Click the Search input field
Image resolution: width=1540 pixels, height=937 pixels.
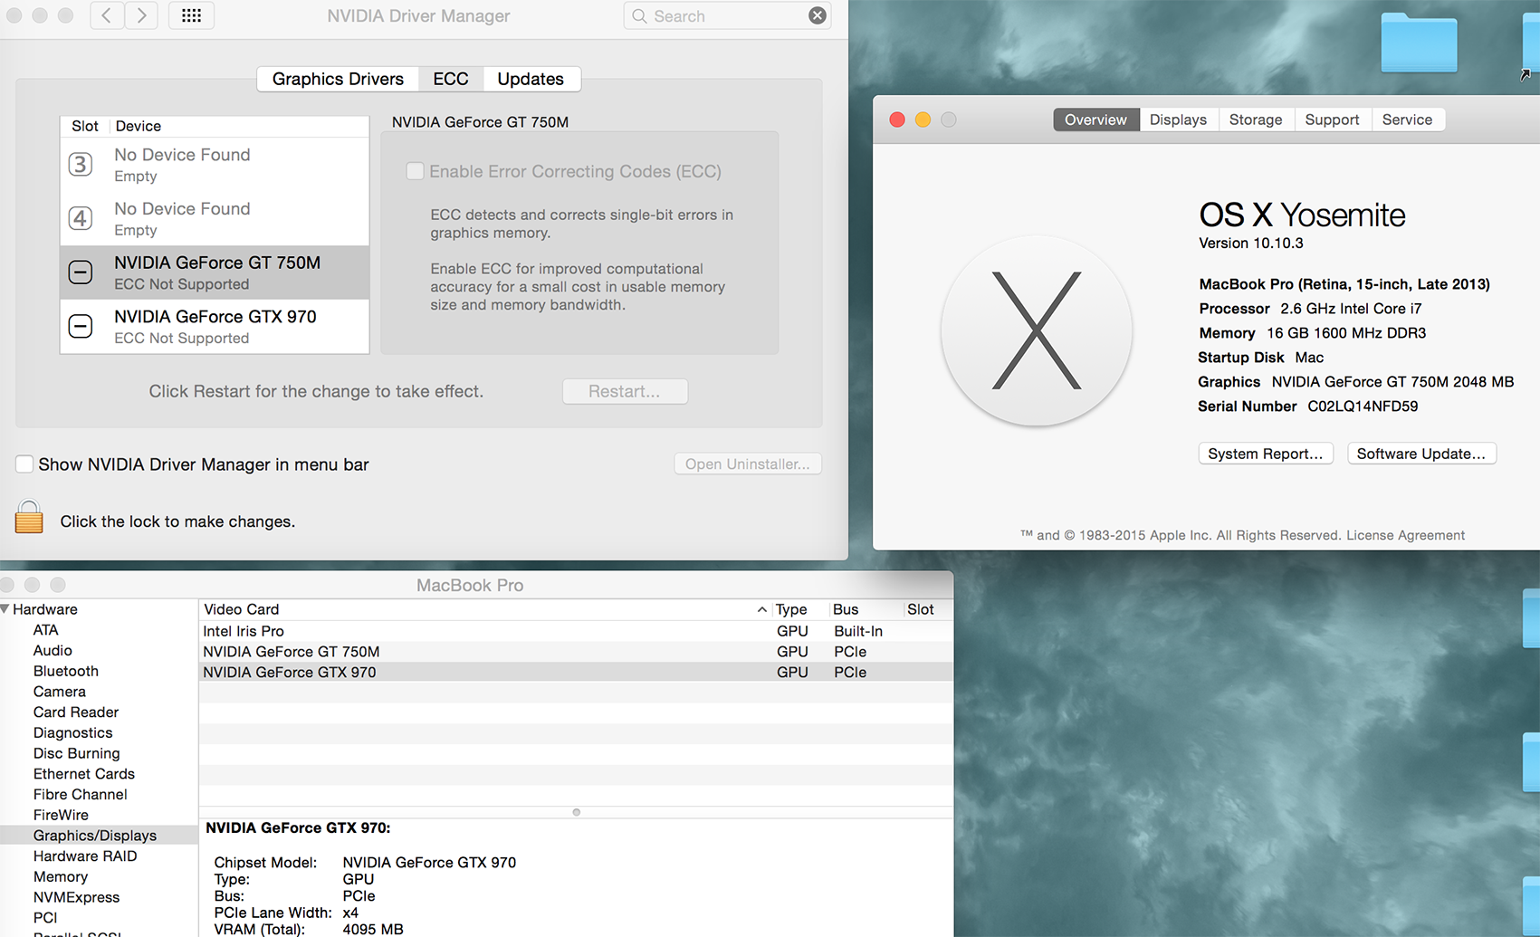729,16
